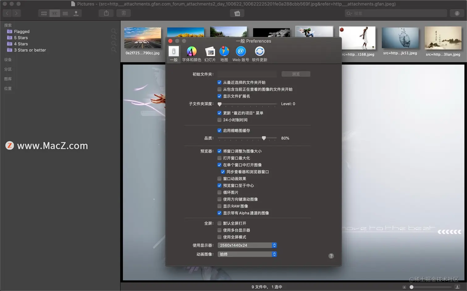Enable 从包含当前正在查看的图像的文件夹开始 checkbox
This screenshot has height=291, width=467.
point(219,89)
